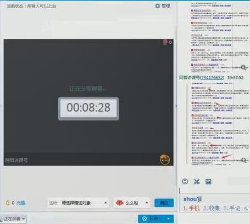The image size is (250, 224).
Task: Open the emoji smiley picker
Action: [185, 181]
